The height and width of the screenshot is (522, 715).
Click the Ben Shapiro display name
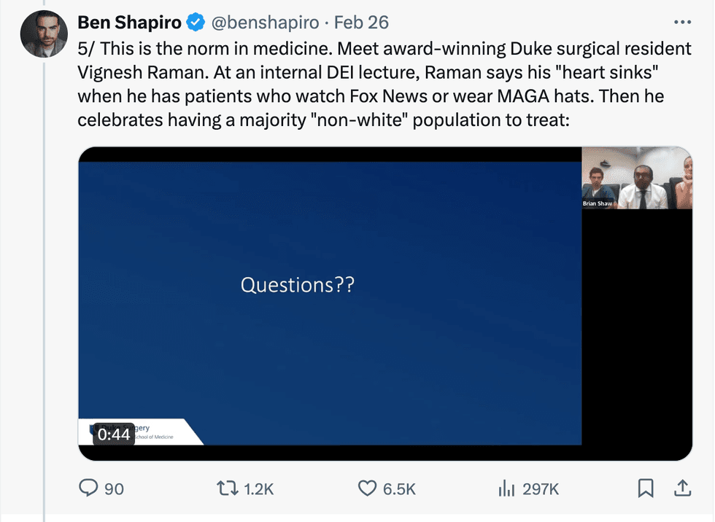pos(129,23)
